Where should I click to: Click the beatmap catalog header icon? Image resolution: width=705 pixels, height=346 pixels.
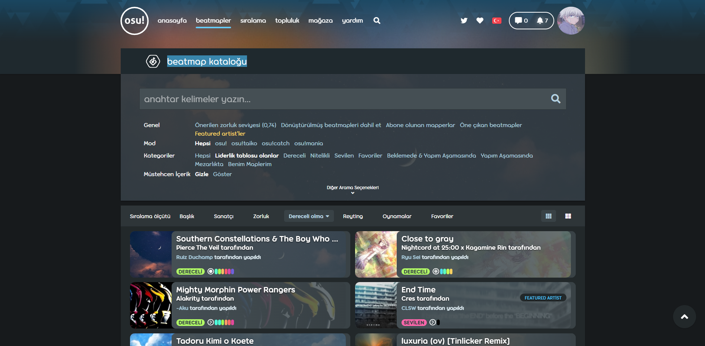tap(153, 61)
